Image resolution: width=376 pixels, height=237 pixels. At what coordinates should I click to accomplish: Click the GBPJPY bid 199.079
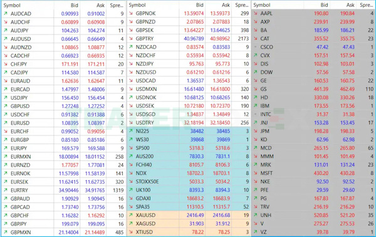tap(70, 224)
